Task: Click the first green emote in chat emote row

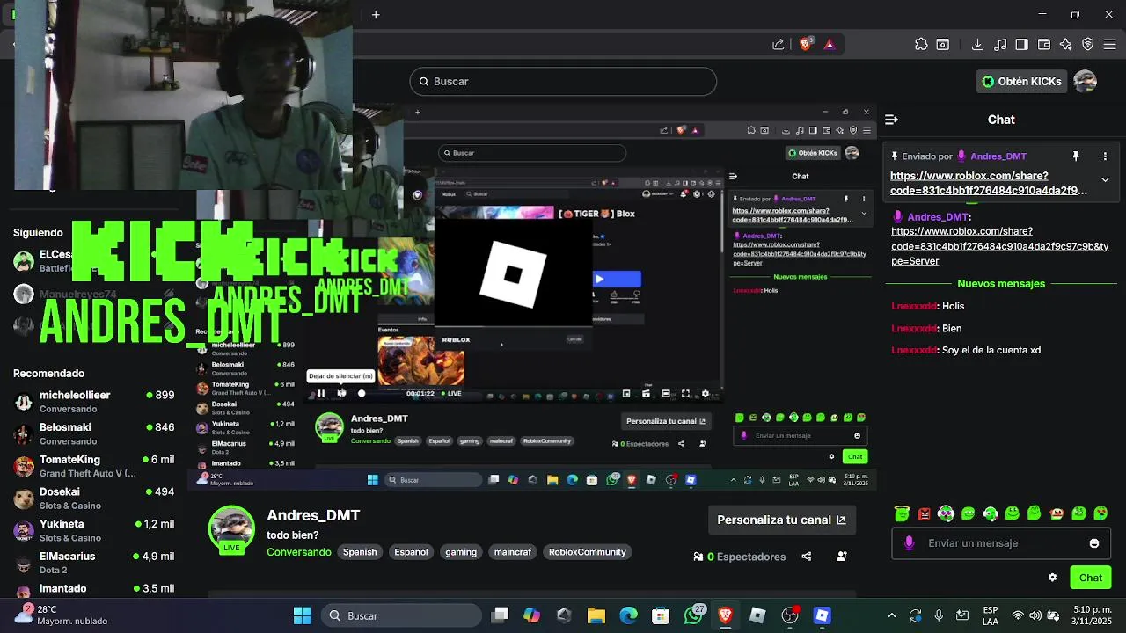Action: 902,513
